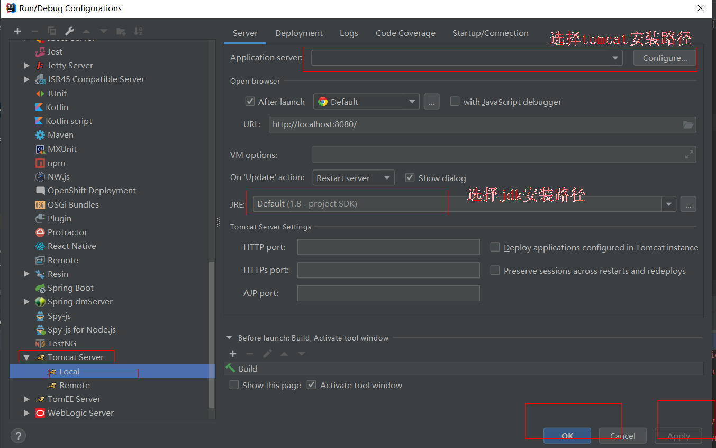The height and width of the screenshot is (448, 716).
Task: Expand the WebLogic Server node
Action: (26, 413)
